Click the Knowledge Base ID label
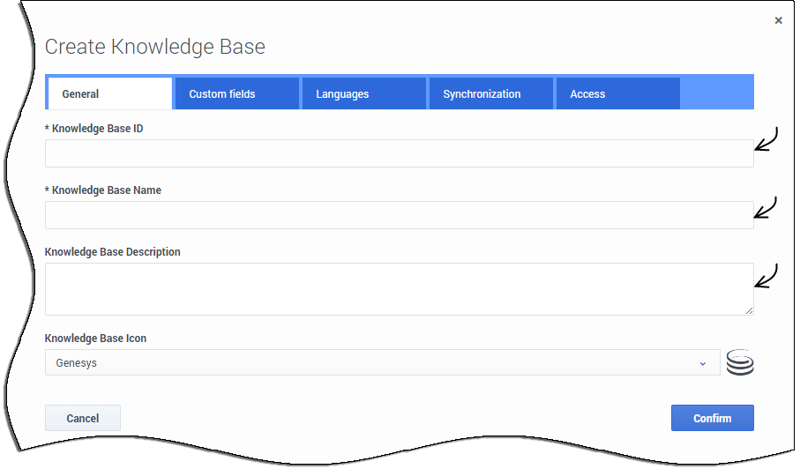Image resolution: width=800 pixels, height=469 pixels. (x=94, y=129)
